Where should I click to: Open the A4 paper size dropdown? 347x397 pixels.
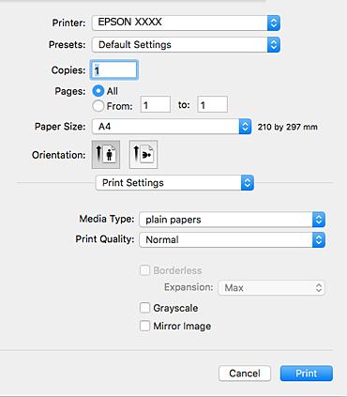[172, 127]
